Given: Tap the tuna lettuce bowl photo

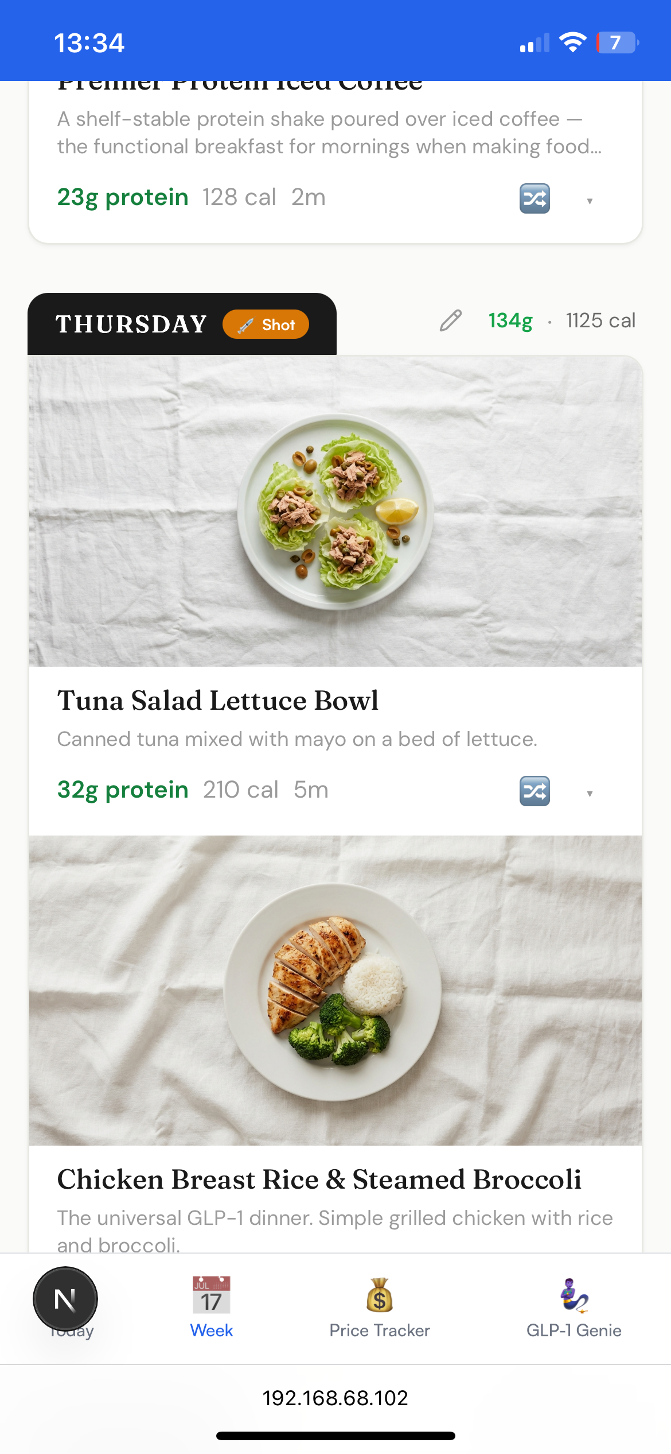Looking at the screenshot, I should [x=335, y=511].
